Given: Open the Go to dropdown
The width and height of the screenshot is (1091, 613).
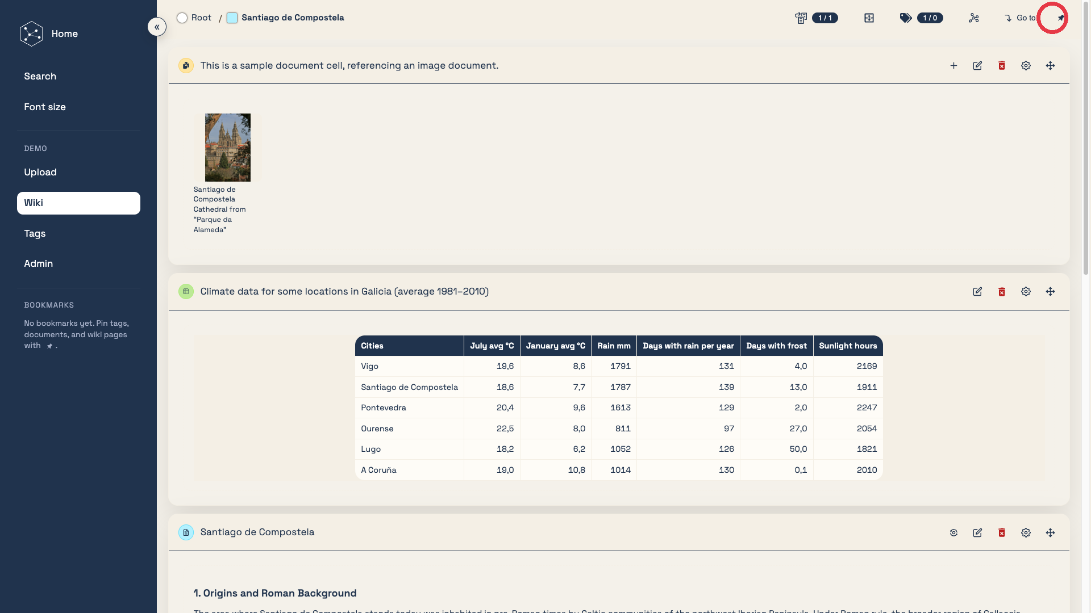Looking at the screenshot, I should pos(1020,18).
